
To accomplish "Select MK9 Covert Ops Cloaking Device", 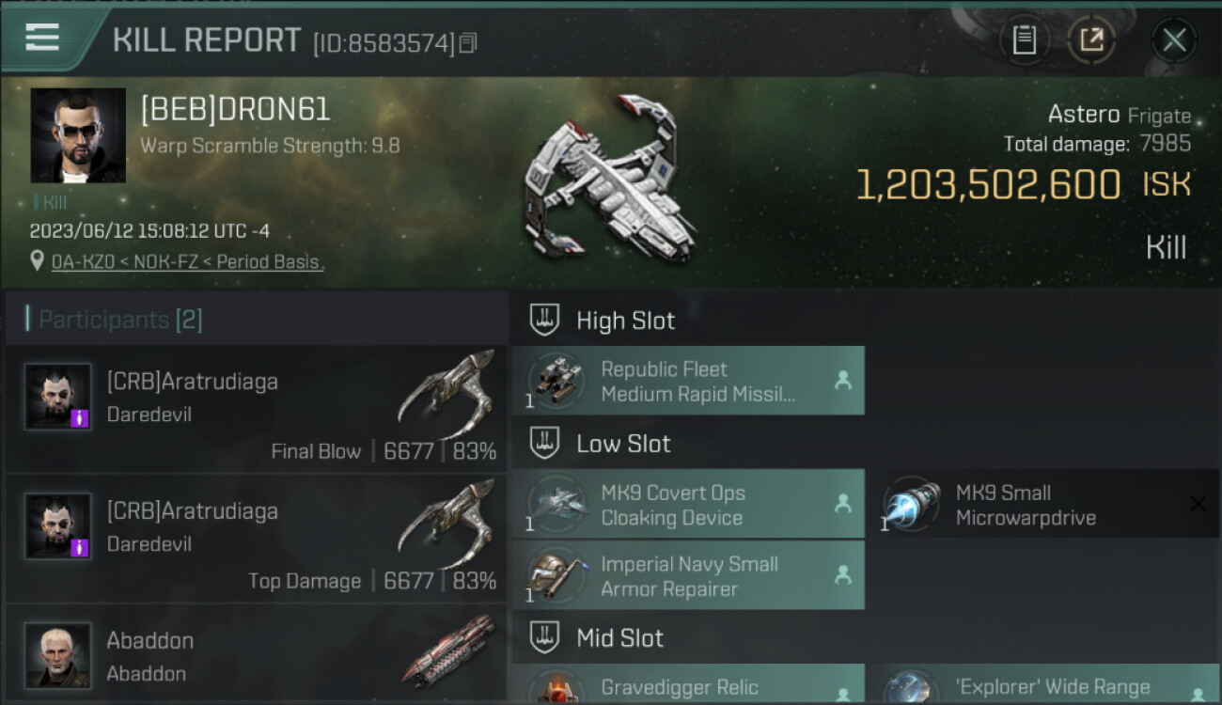I will [x=688, y=504].
